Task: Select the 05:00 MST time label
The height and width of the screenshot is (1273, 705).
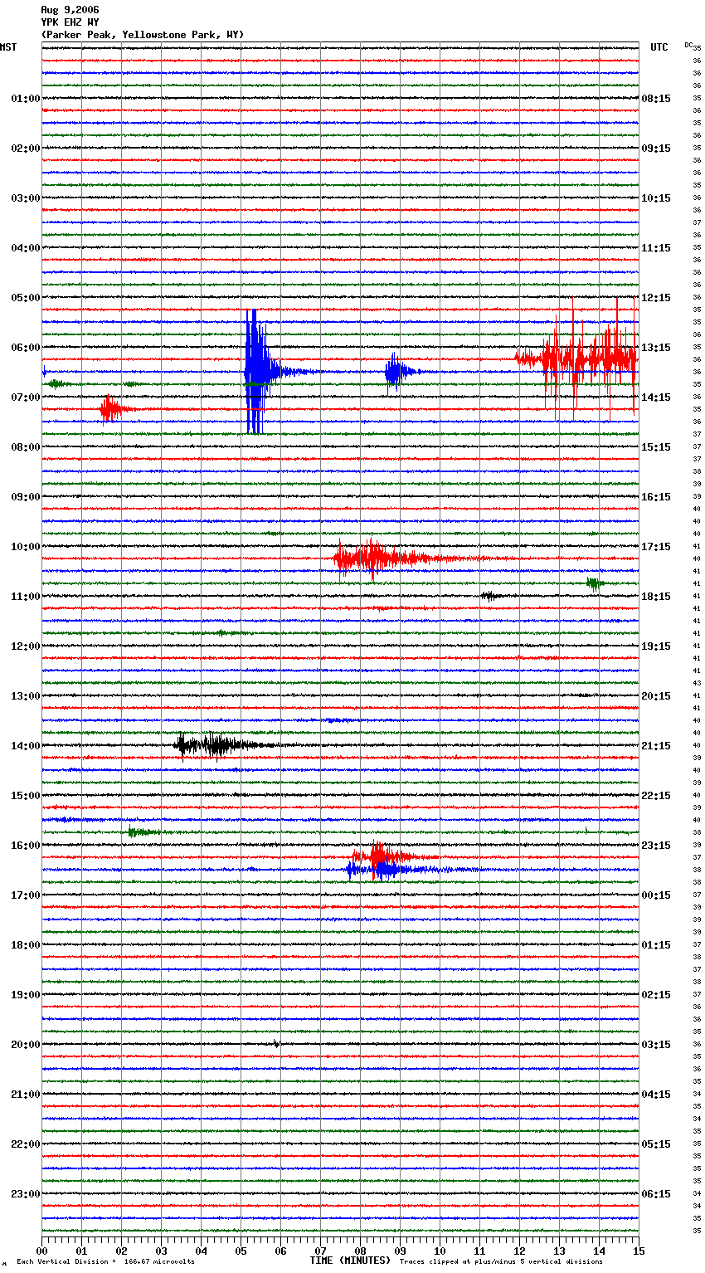Action: 26,298
